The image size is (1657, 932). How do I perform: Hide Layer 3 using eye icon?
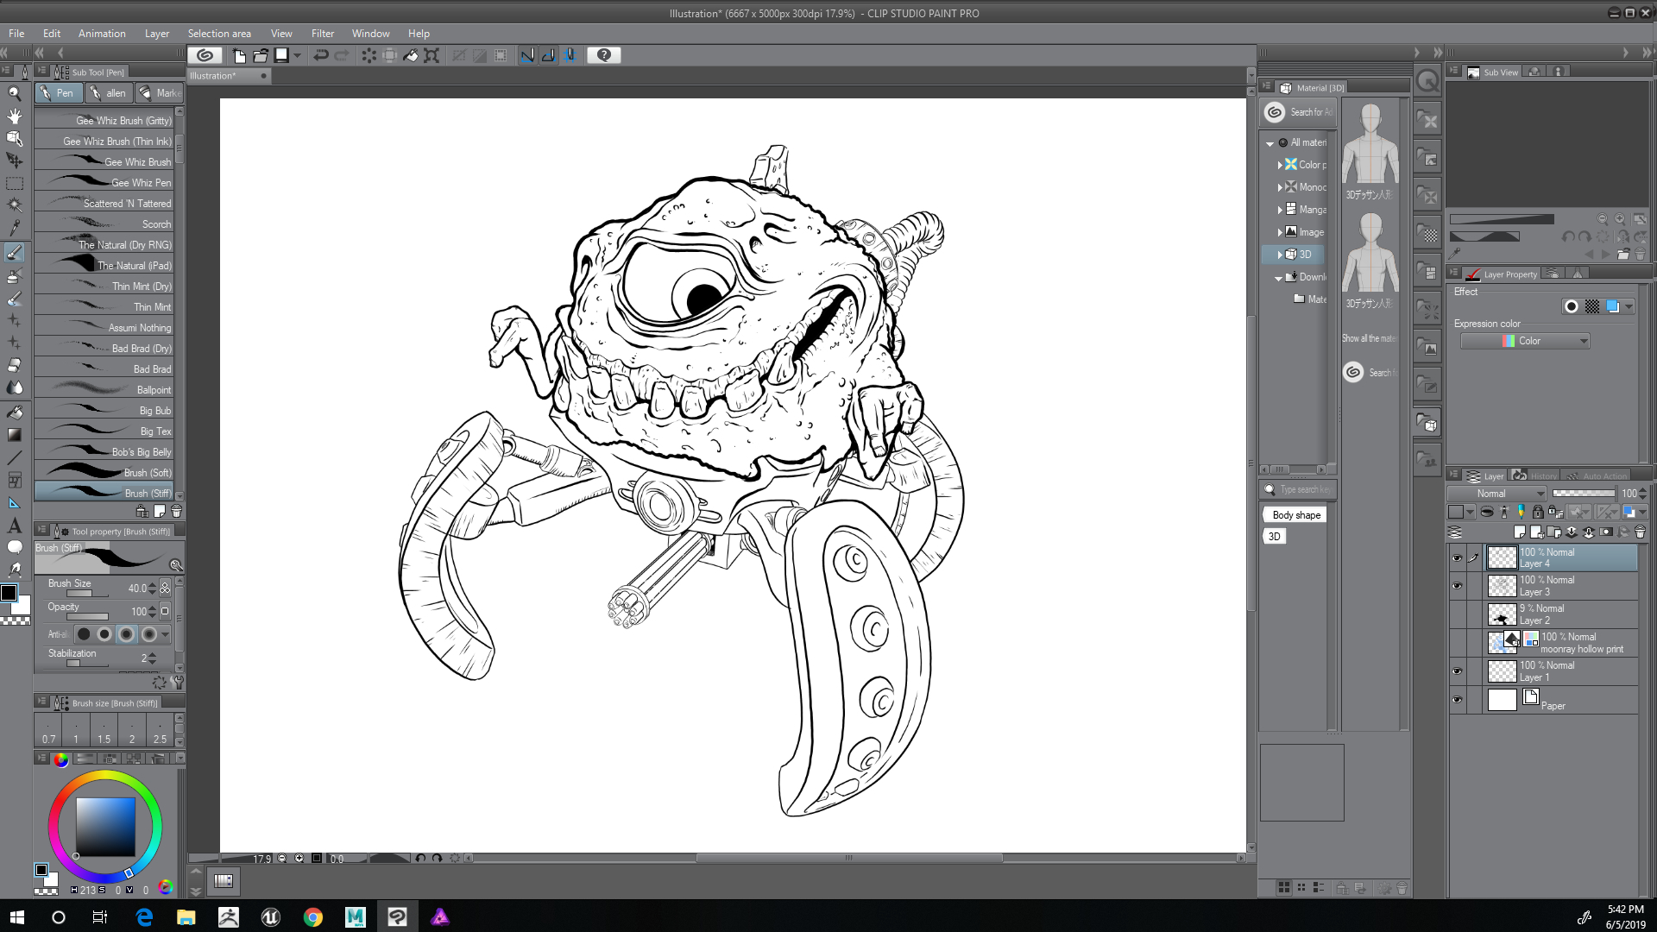pyautogui.click(x=1457, y=586)
